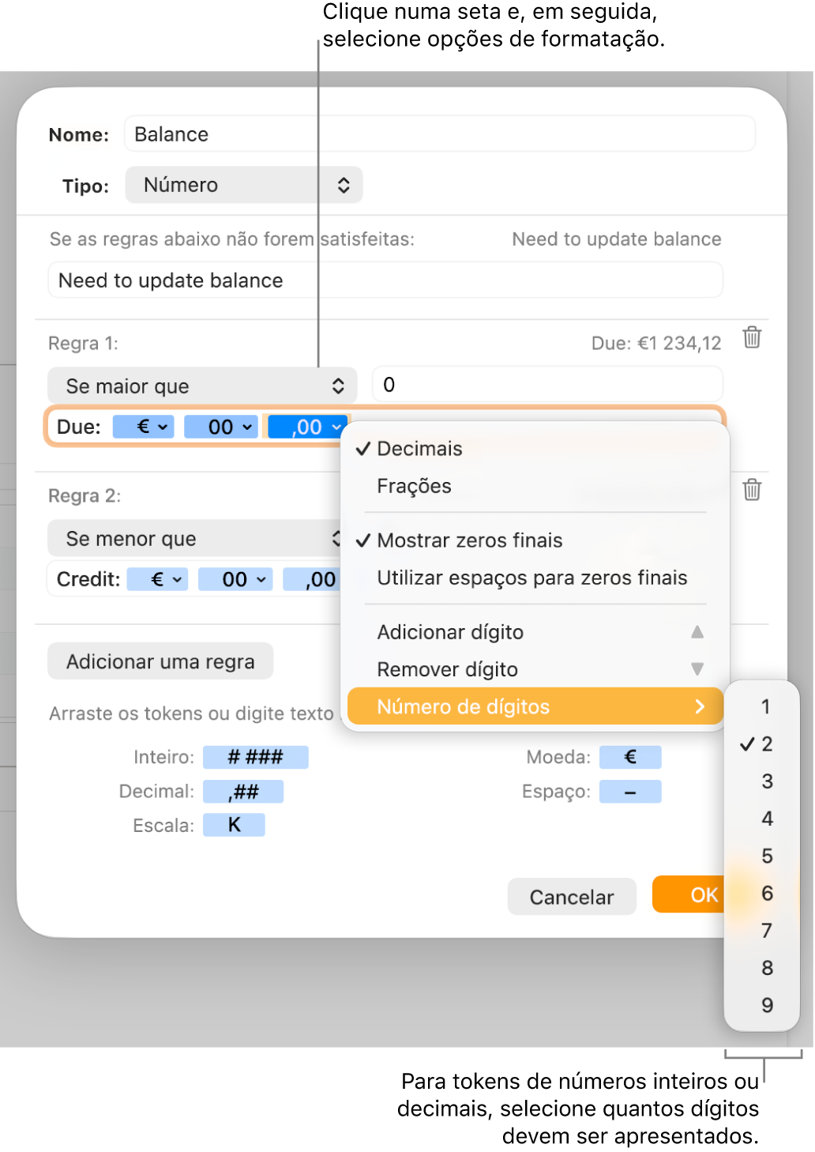Click the Need to update balance field

pos(385,280)
